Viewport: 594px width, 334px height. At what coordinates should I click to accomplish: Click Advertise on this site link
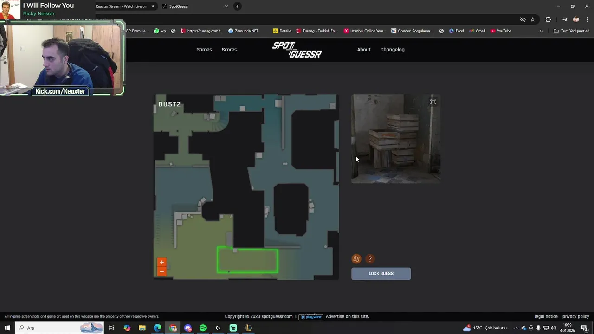(347, 316)
